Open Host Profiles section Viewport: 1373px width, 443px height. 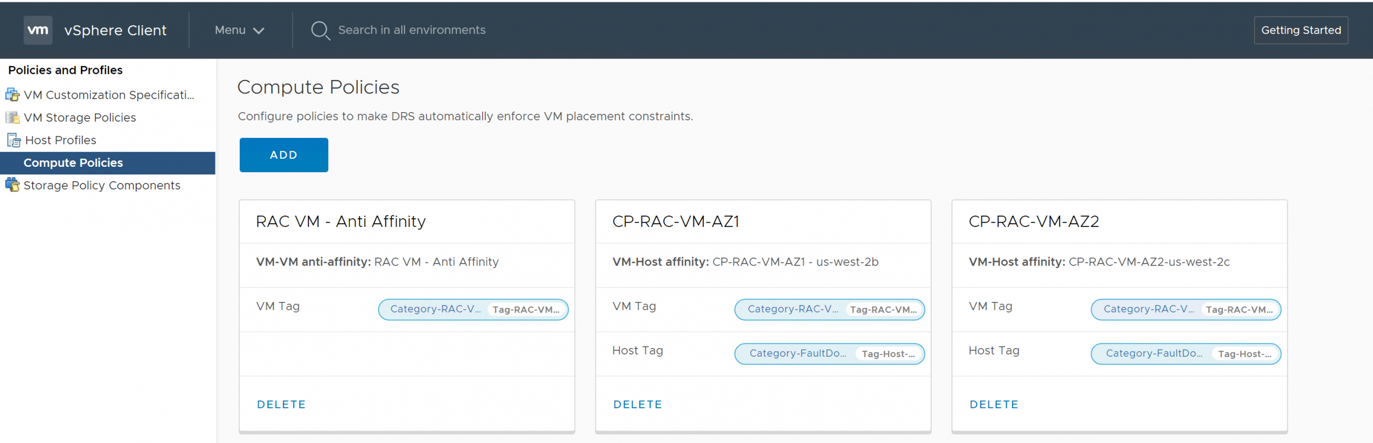(x=61, y=140)
